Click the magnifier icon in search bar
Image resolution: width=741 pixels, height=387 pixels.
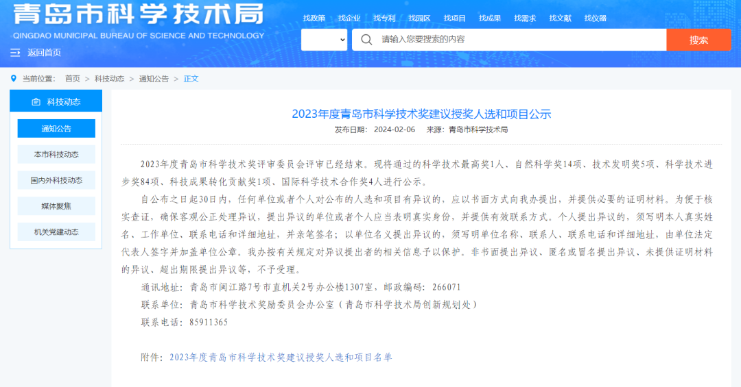point(367,40)
